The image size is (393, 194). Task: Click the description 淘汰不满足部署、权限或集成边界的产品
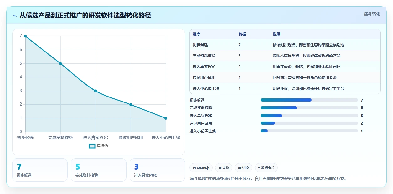click(x=307, y=56)
